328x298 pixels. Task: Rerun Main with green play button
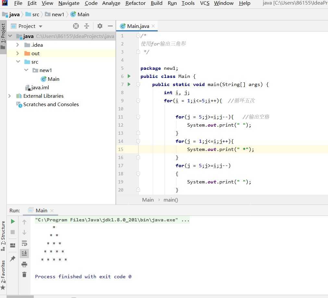[13, 221]
